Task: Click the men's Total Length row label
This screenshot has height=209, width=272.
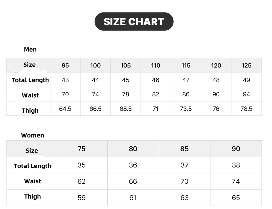Action: [30, 80]
